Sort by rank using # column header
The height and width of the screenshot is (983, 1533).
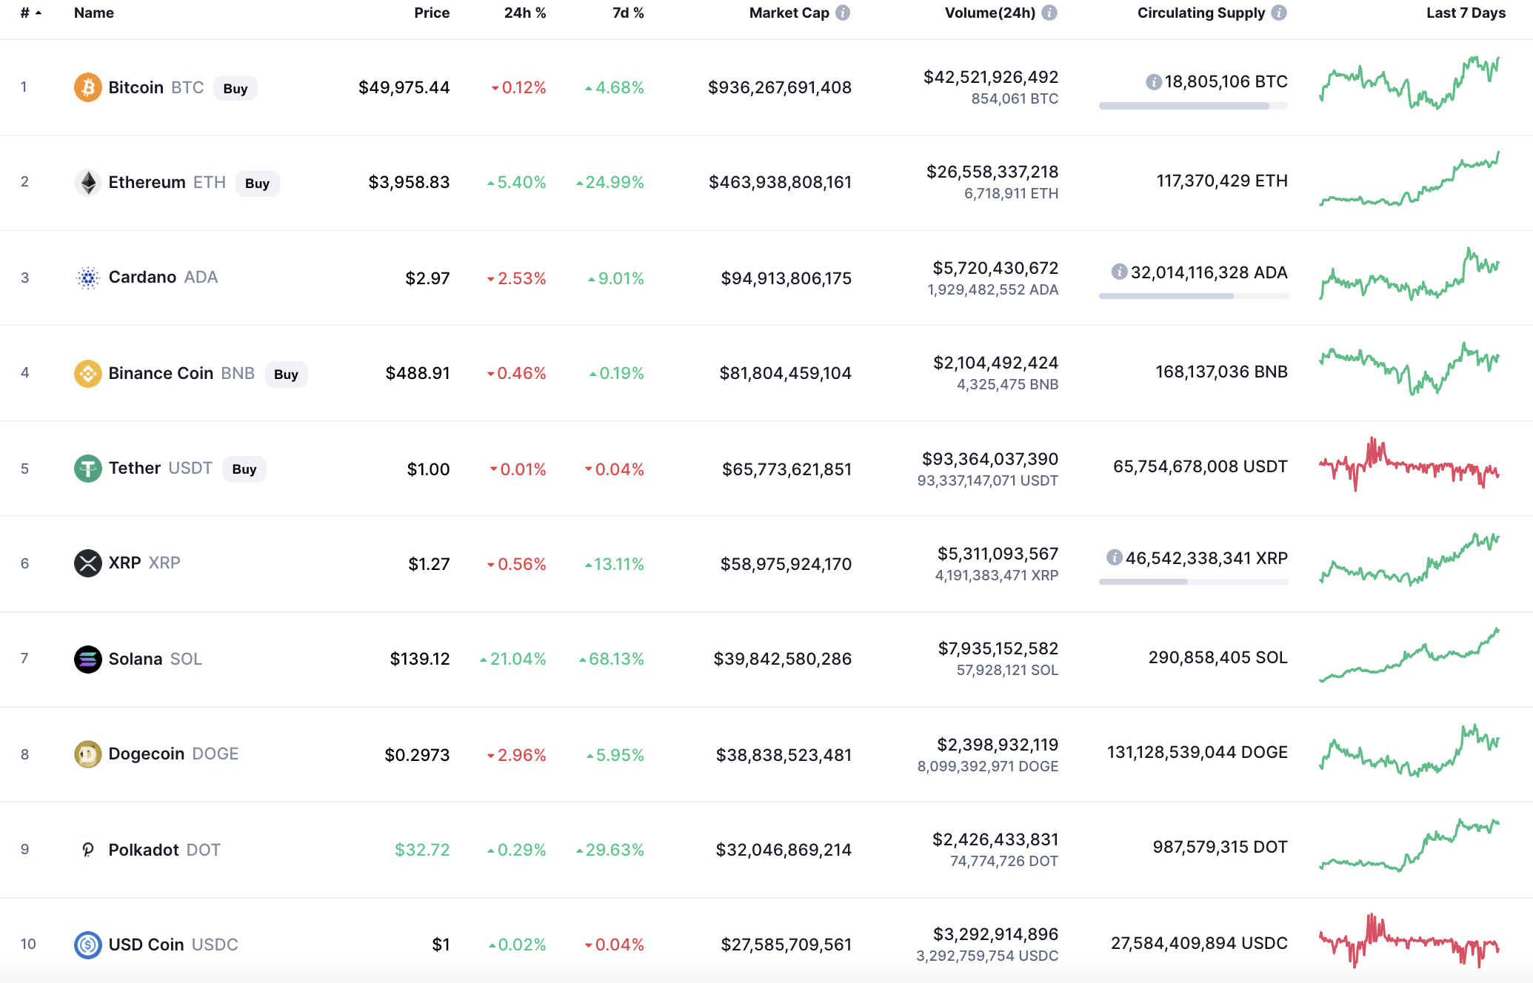[30, 13]
